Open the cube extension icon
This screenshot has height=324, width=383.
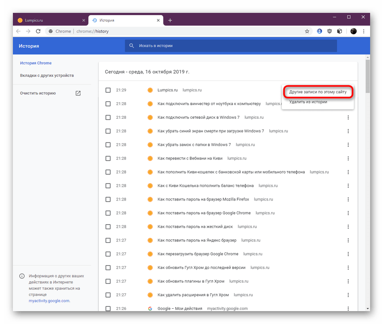339,31
